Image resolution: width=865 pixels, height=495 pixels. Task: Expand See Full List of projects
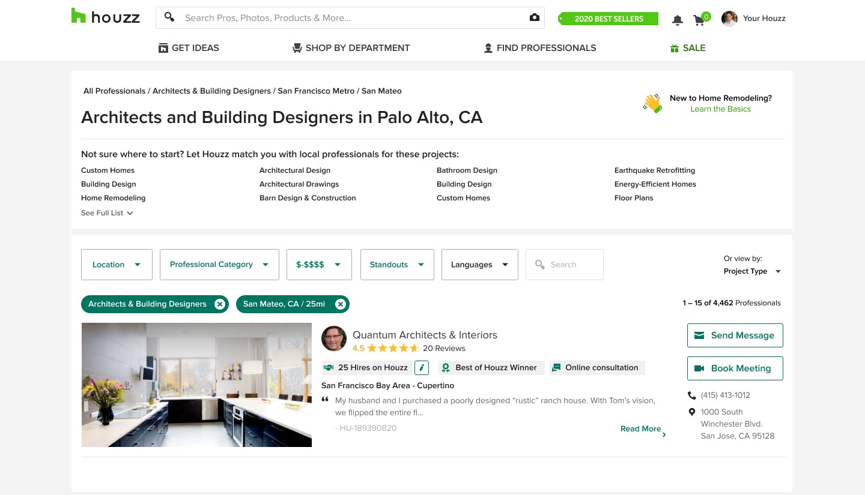(107, 213)
